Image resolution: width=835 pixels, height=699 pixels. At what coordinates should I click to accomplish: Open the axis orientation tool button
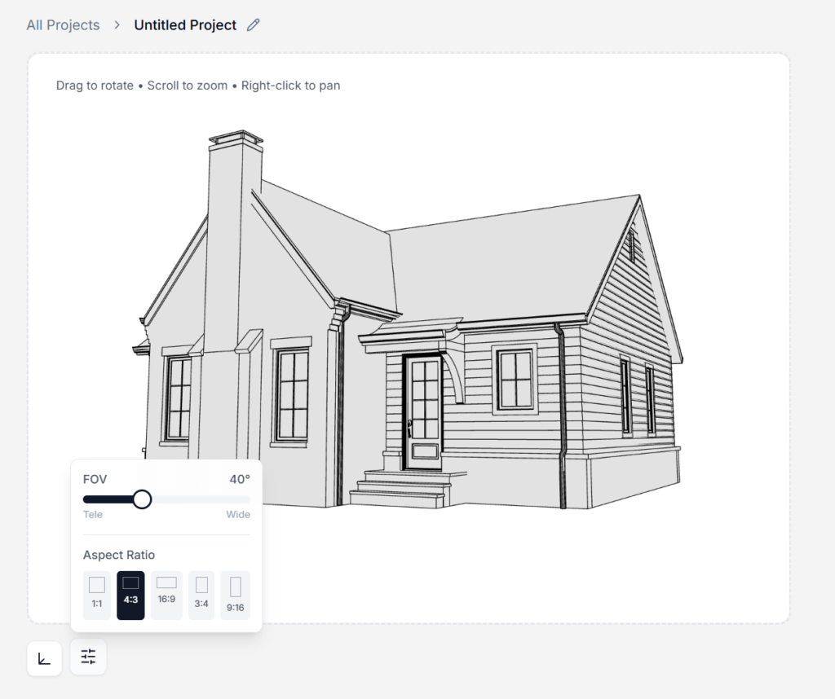tap(44, 657)
